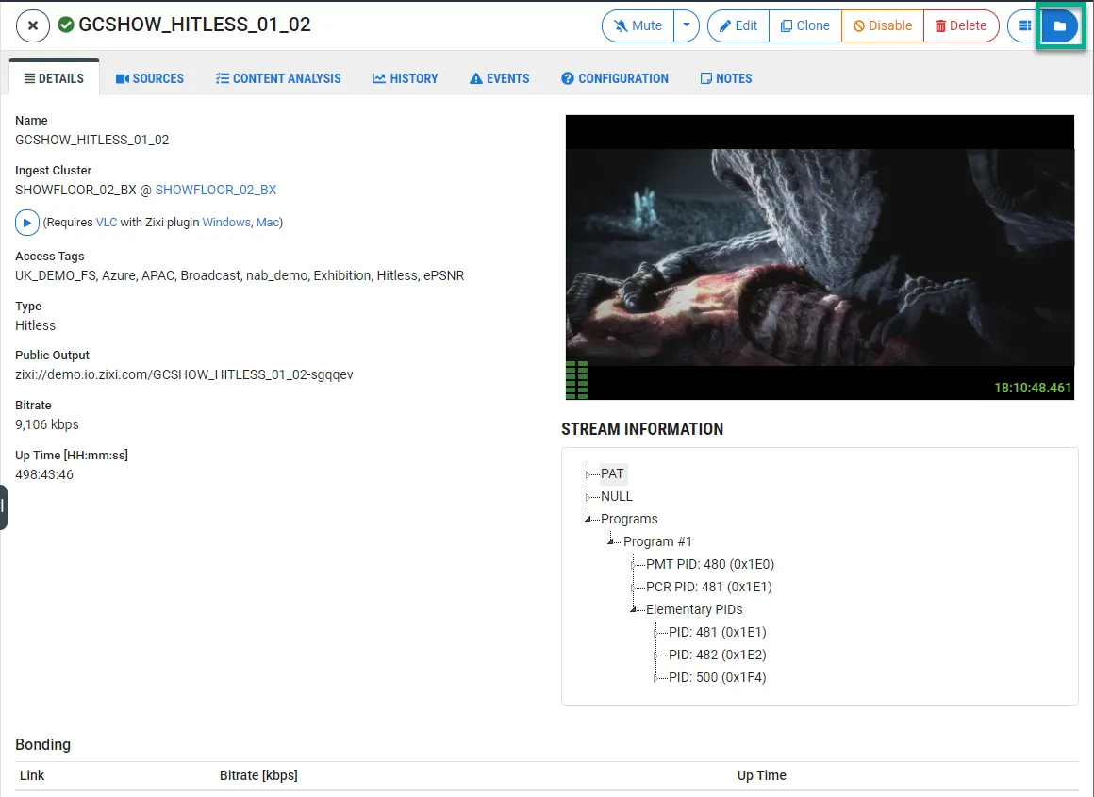This screenshot has width=1094, height=797.
Task: Mute the channel alerts
Action: [x=638, y=25]
